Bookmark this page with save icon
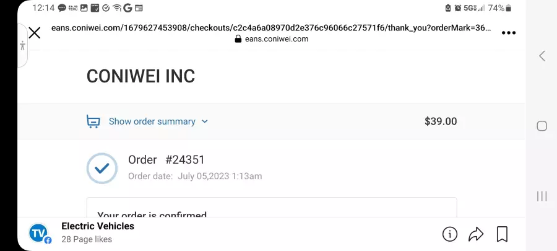Viewport: 557px width, 251px height. (x=502, y=234)
